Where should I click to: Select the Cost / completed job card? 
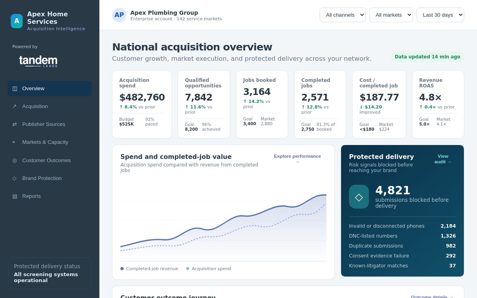click(x=379, y=104)
